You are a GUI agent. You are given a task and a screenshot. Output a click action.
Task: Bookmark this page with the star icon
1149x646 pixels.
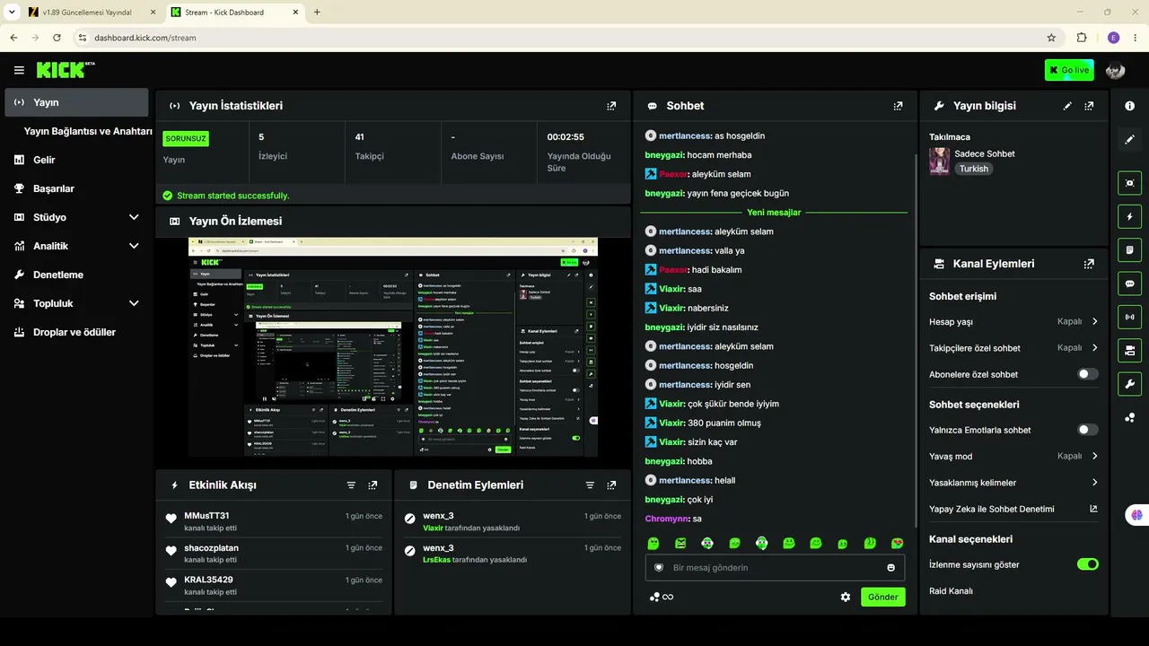1051,38
